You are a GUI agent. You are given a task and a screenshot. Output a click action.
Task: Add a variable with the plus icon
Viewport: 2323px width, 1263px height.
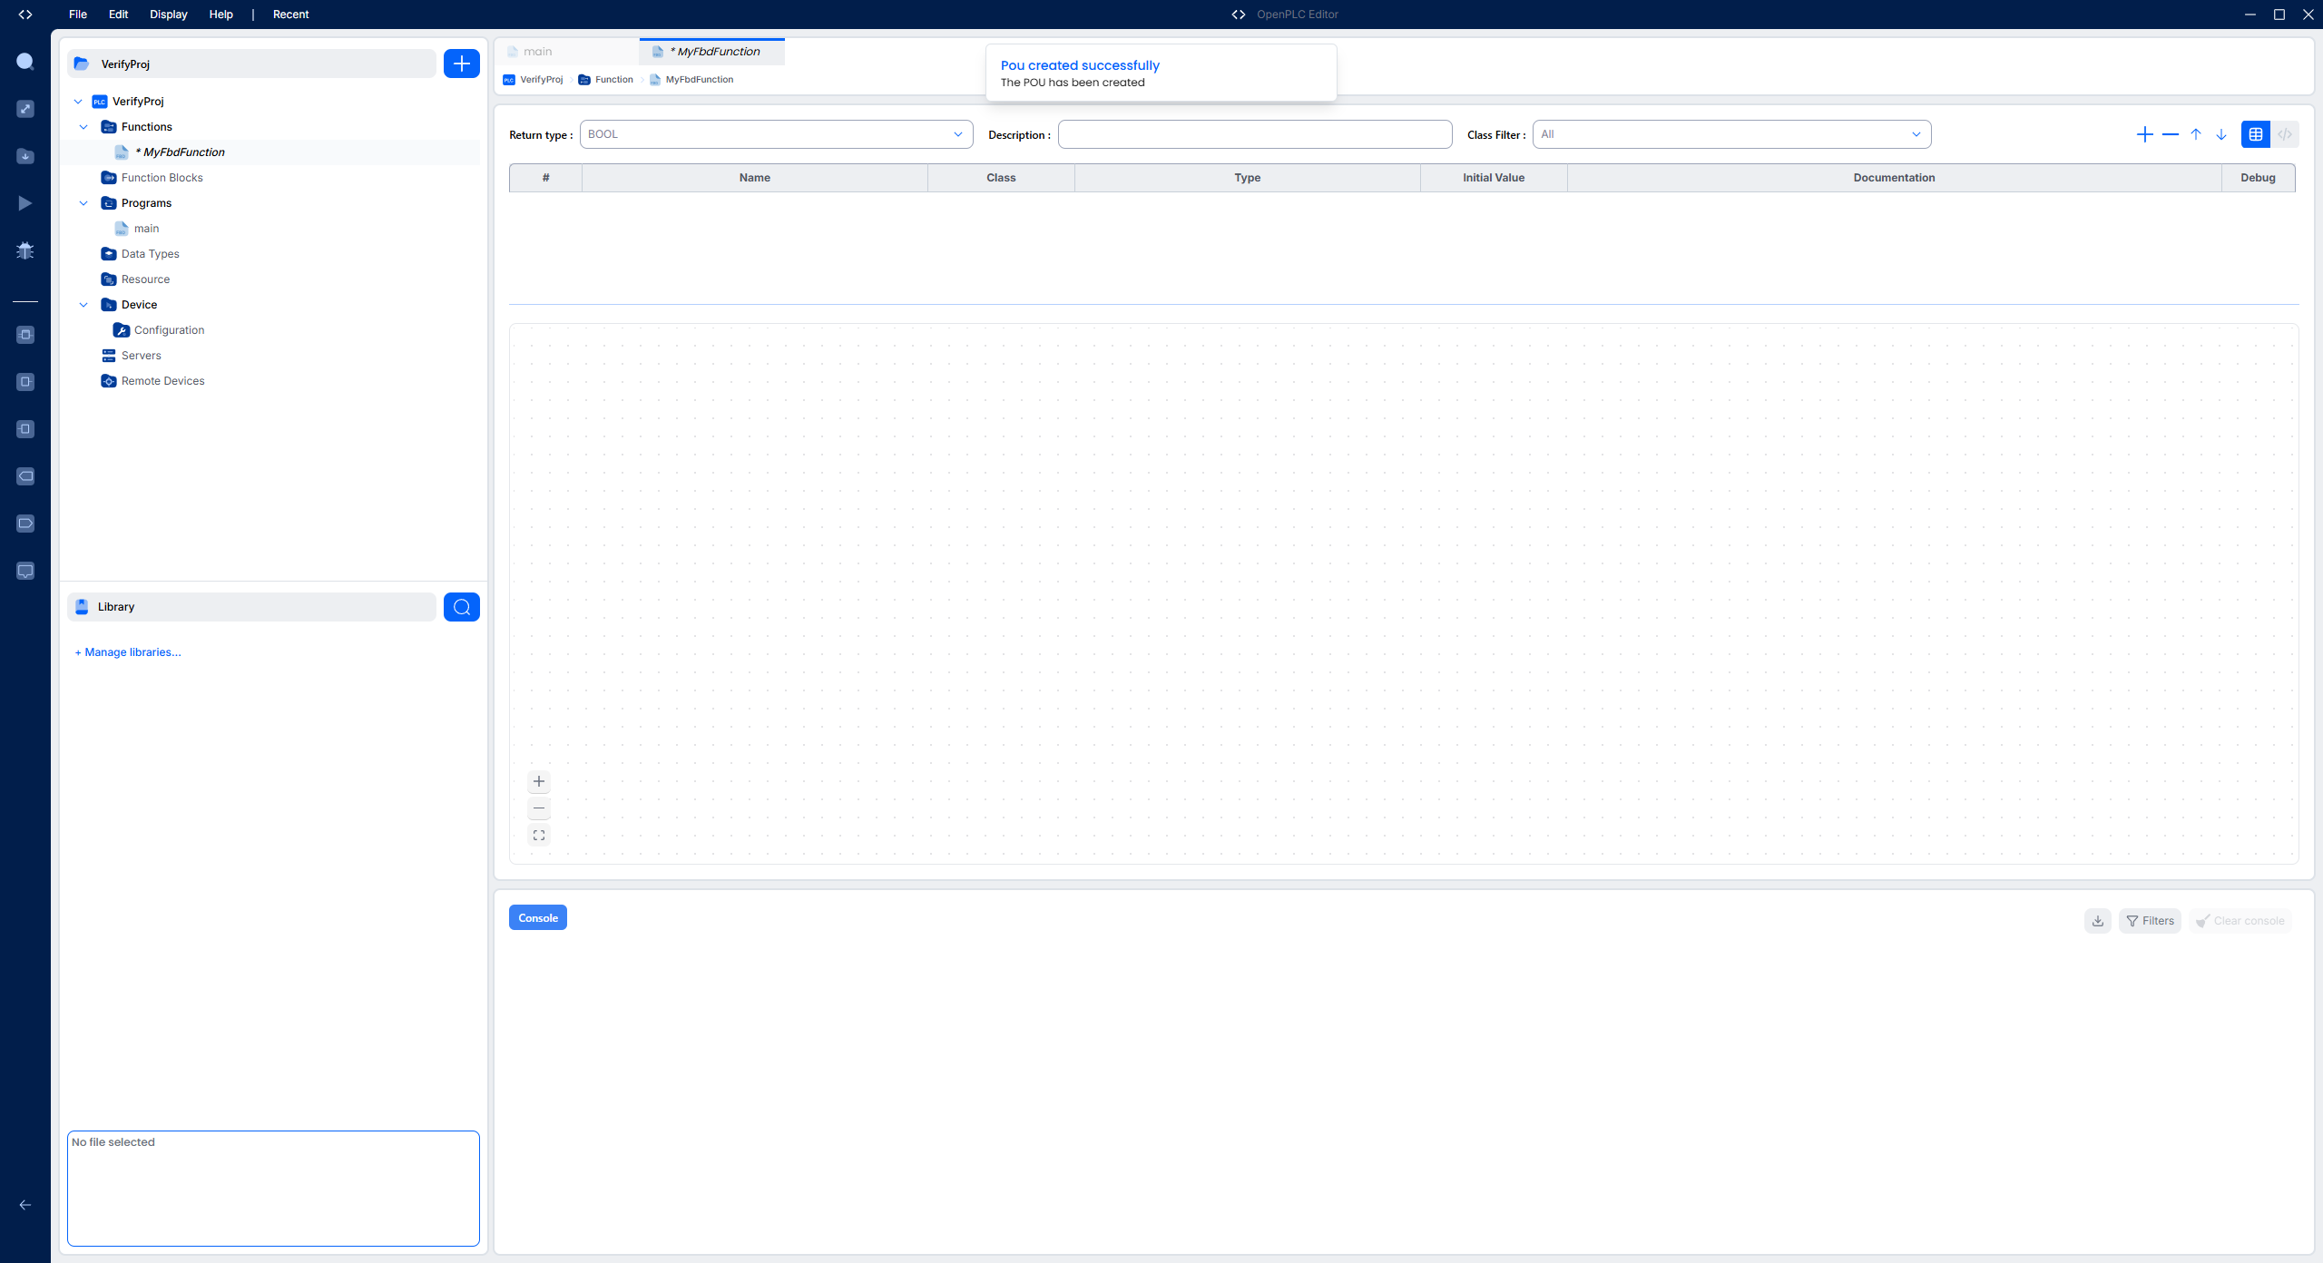[2145, 134]
